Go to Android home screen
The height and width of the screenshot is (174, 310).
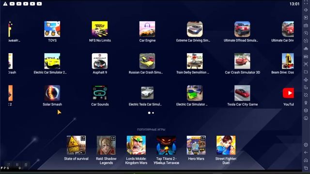coord(306,160)
